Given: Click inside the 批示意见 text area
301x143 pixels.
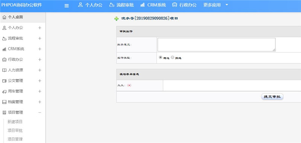Looking at the screenshot, I should click(x=217, y=45).
